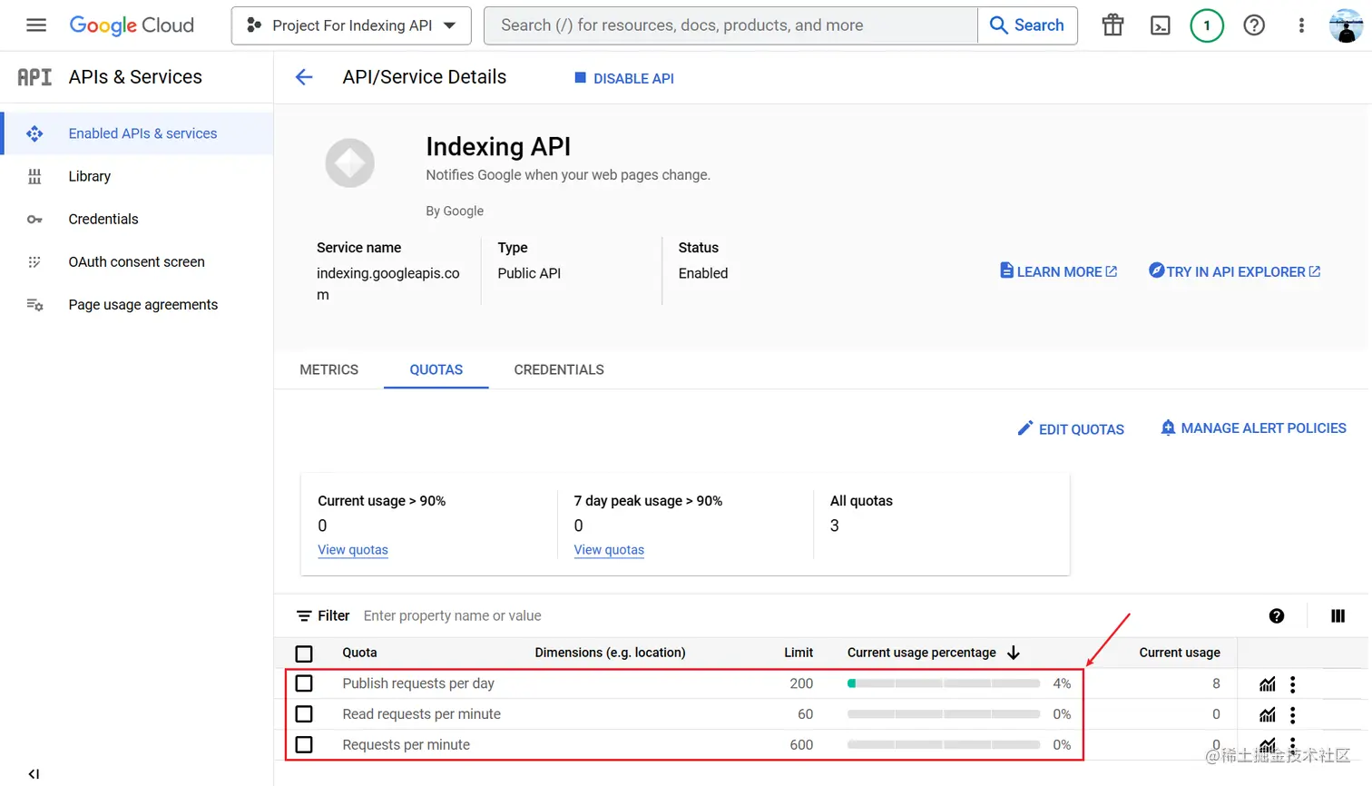Click the Filter icon
The image size is (1372, 786).
304,615
